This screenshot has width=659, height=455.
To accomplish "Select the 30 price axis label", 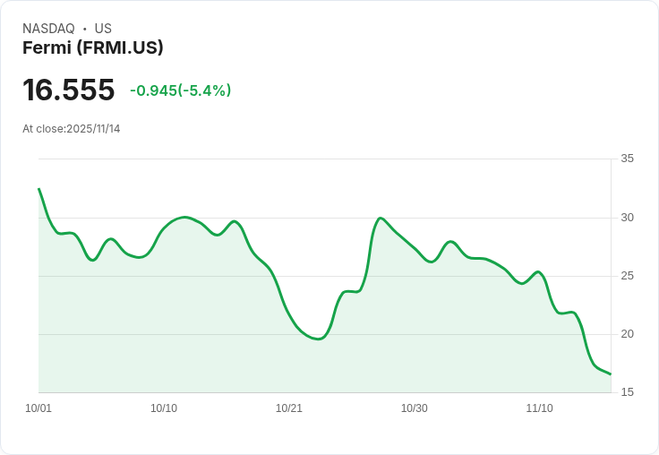I will pyautogui.click(x=627, y=218).
